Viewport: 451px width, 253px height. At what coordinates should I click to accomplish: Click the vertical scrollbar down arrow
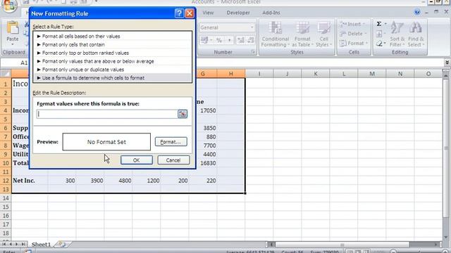(x=446, y=237)
